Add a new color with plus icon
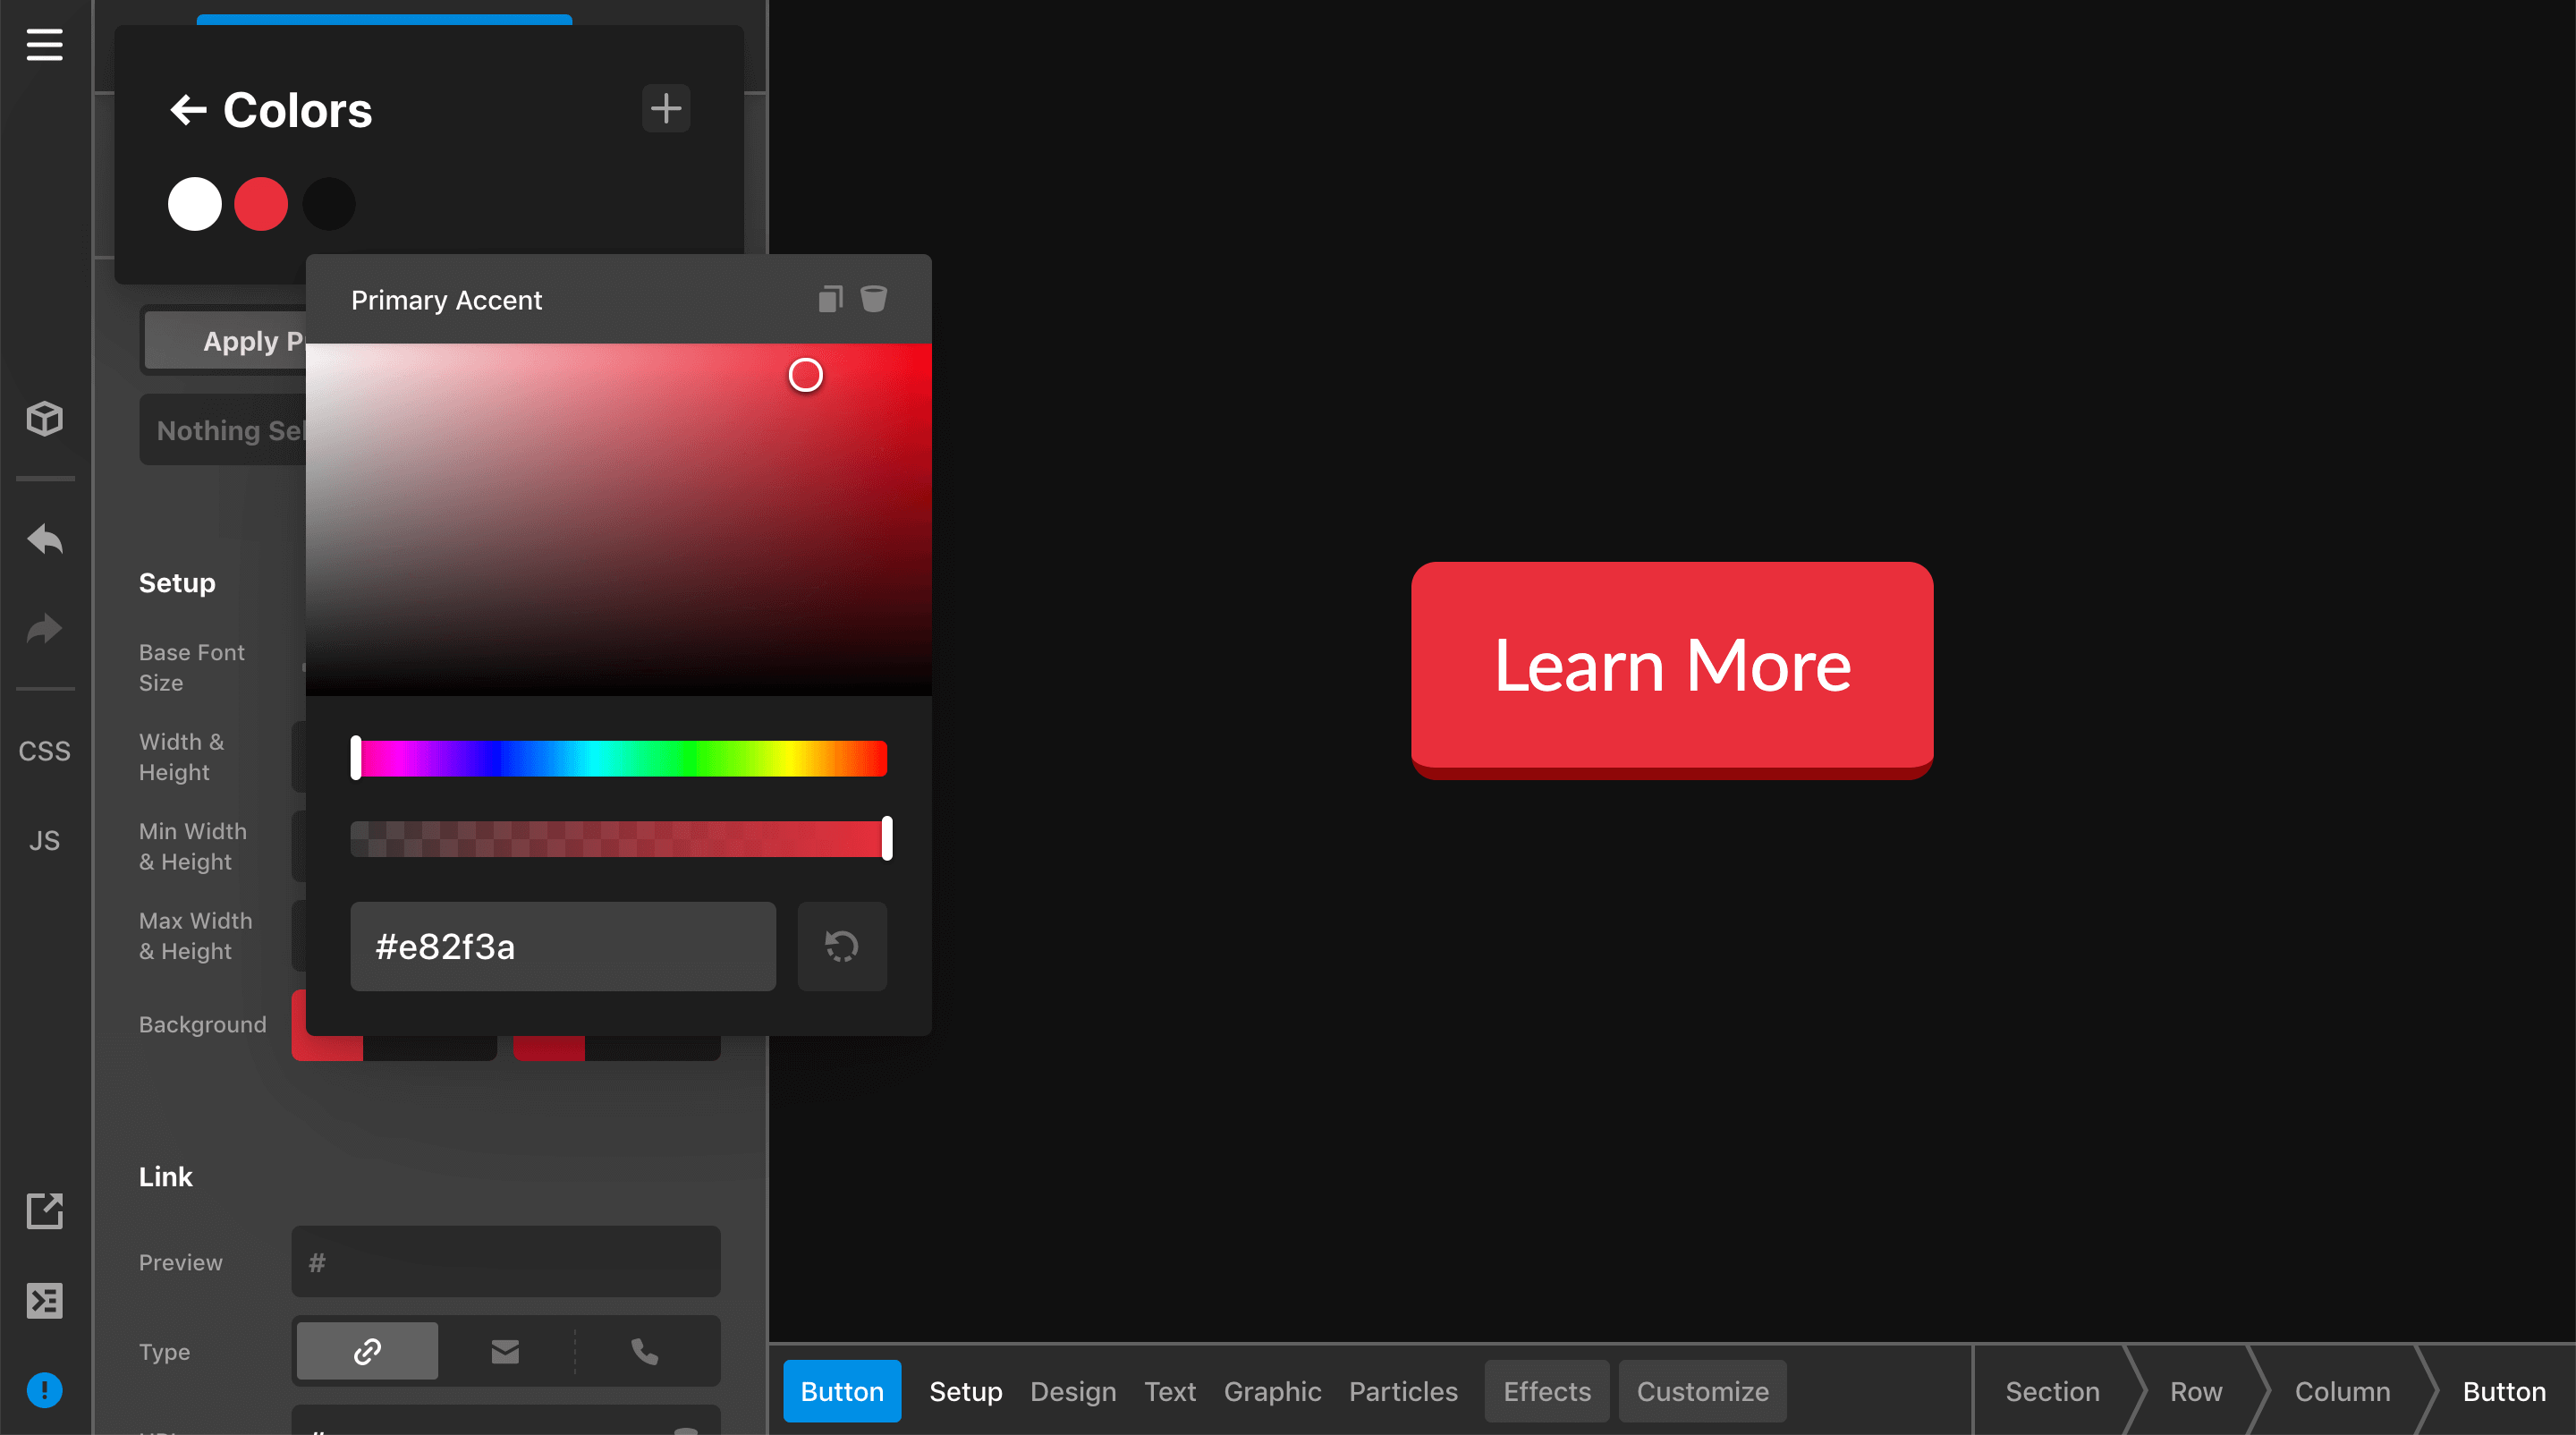This screenshot has height=1435, width=2576. (666, 108)
